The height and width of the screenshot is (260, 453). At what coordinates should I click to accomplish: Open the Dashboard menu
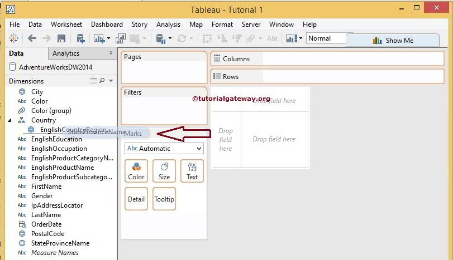(107, 24)
